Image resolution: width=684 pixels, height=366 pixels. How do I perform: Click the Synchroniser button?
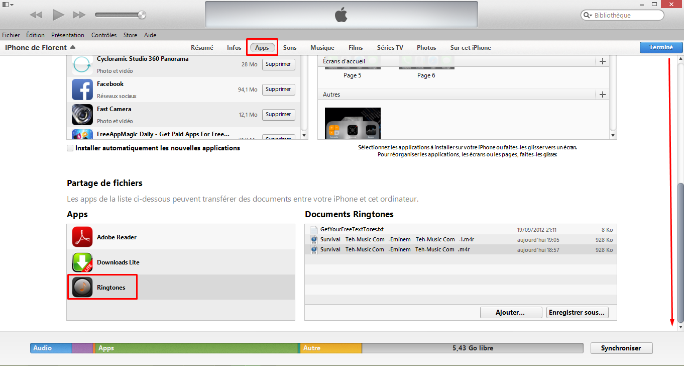621,348
